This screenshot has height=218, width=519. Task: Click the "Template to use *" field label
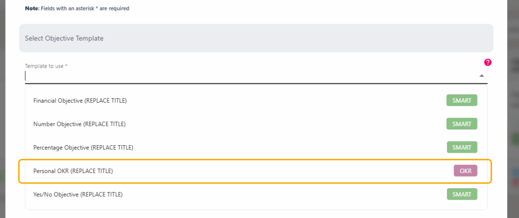coord(46,66)
